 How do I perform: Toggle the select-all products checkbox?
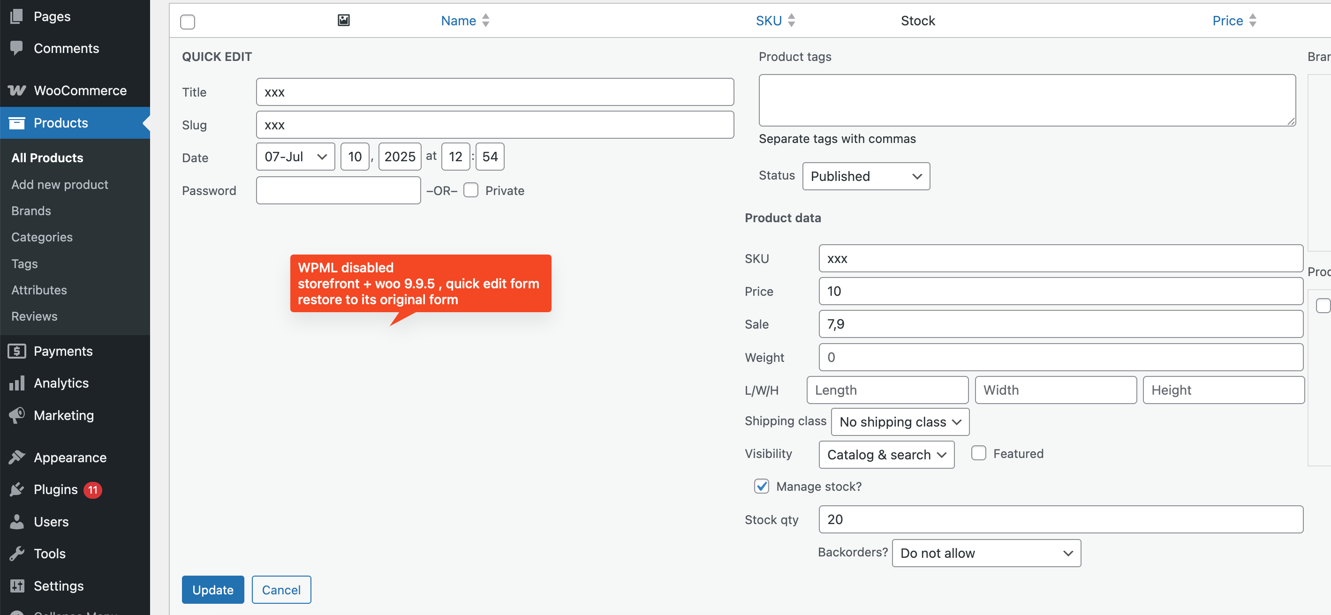pos(188,22)
